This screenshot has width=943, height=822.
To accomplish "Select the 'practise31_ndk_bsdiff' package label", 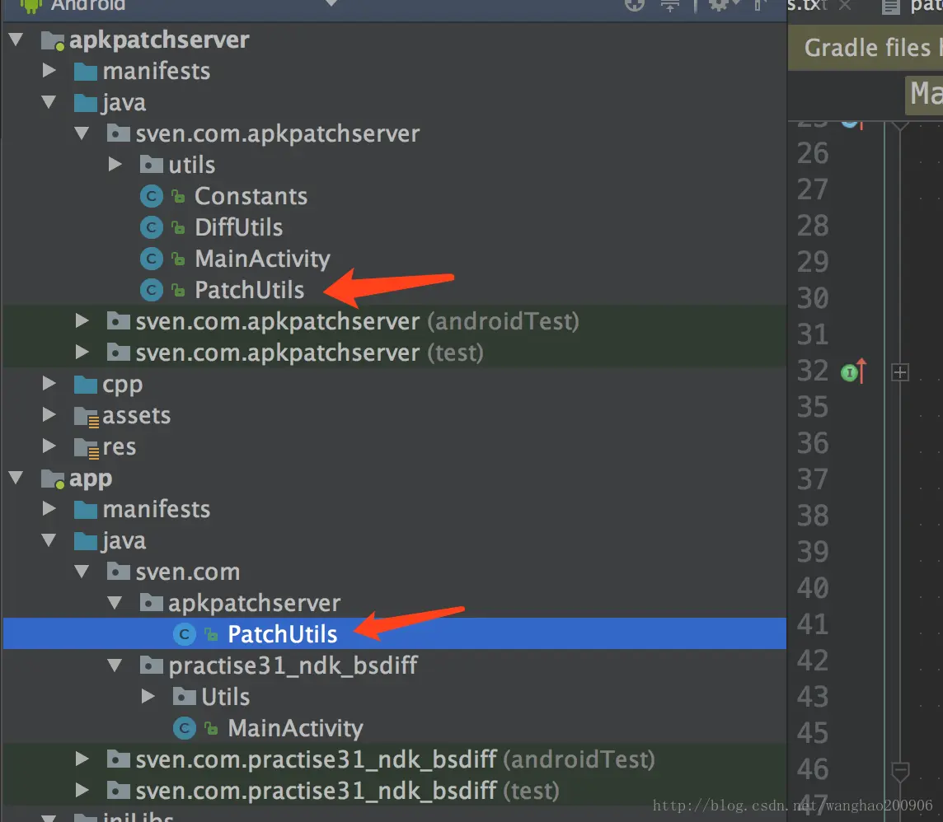I will pyautogui.click(x=293, y=666).
